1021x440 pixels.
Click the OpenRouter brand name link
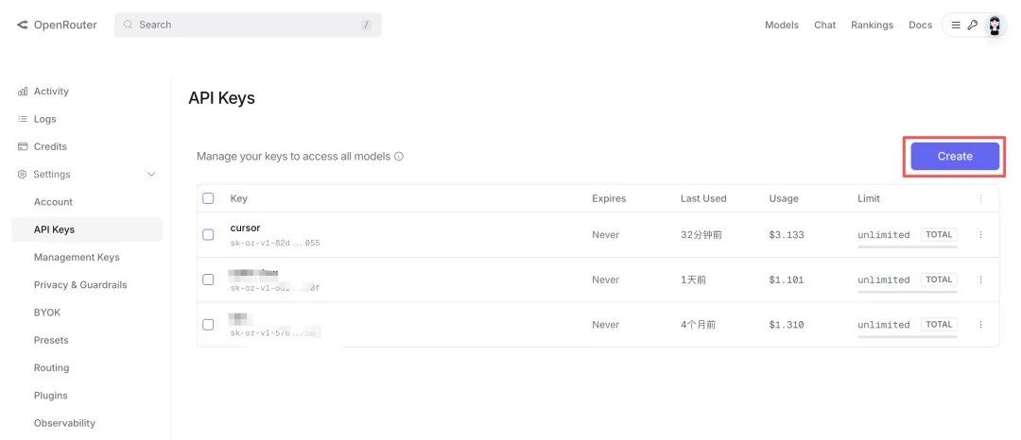coord(65,25)
